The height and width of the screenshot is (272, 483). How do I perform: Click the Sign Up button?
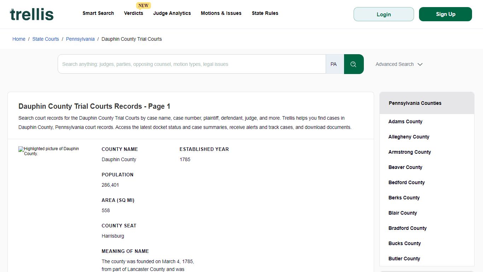tap(446, 14)
